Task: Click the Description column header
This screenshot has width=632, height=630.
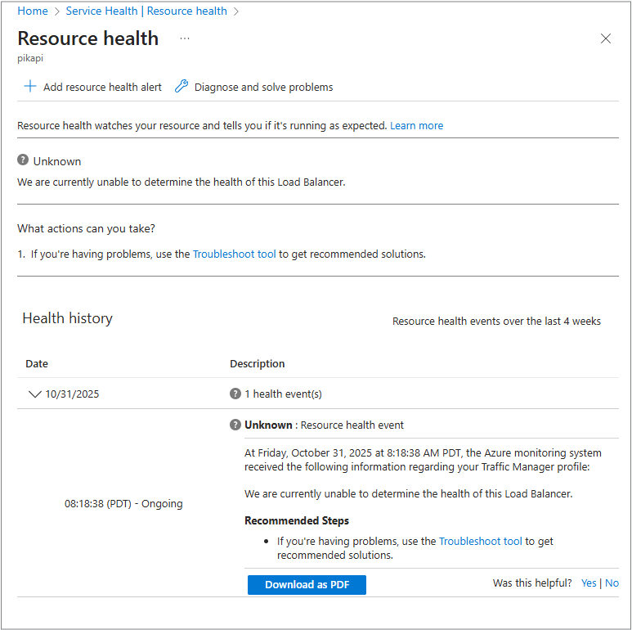Action: (258, 364)
